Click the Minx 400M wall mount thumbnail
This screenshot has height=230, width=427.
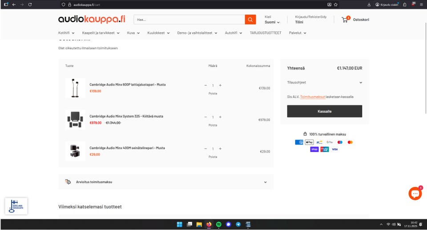coord(75,151)
